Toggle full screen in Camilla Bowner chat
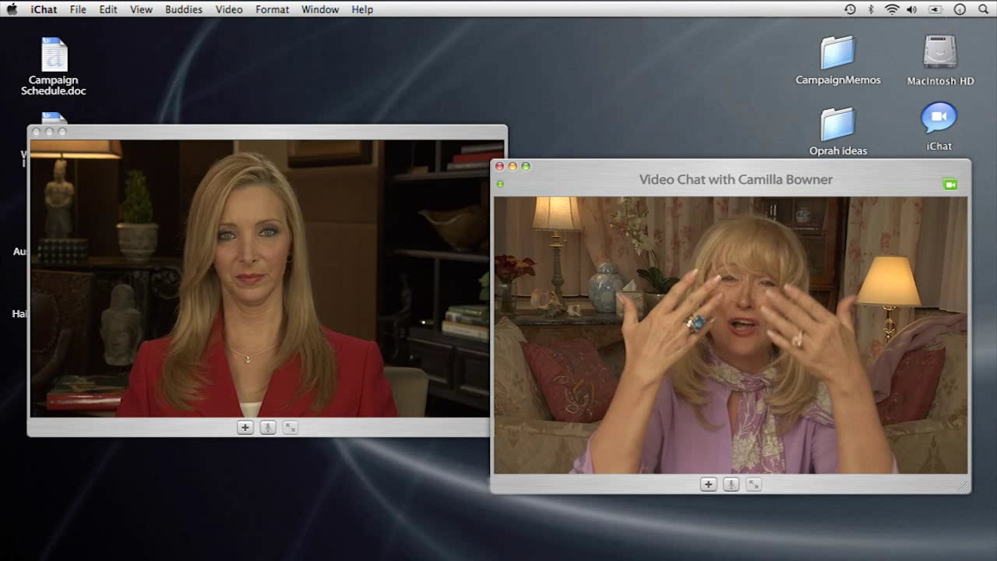 [x=753, y=484]
